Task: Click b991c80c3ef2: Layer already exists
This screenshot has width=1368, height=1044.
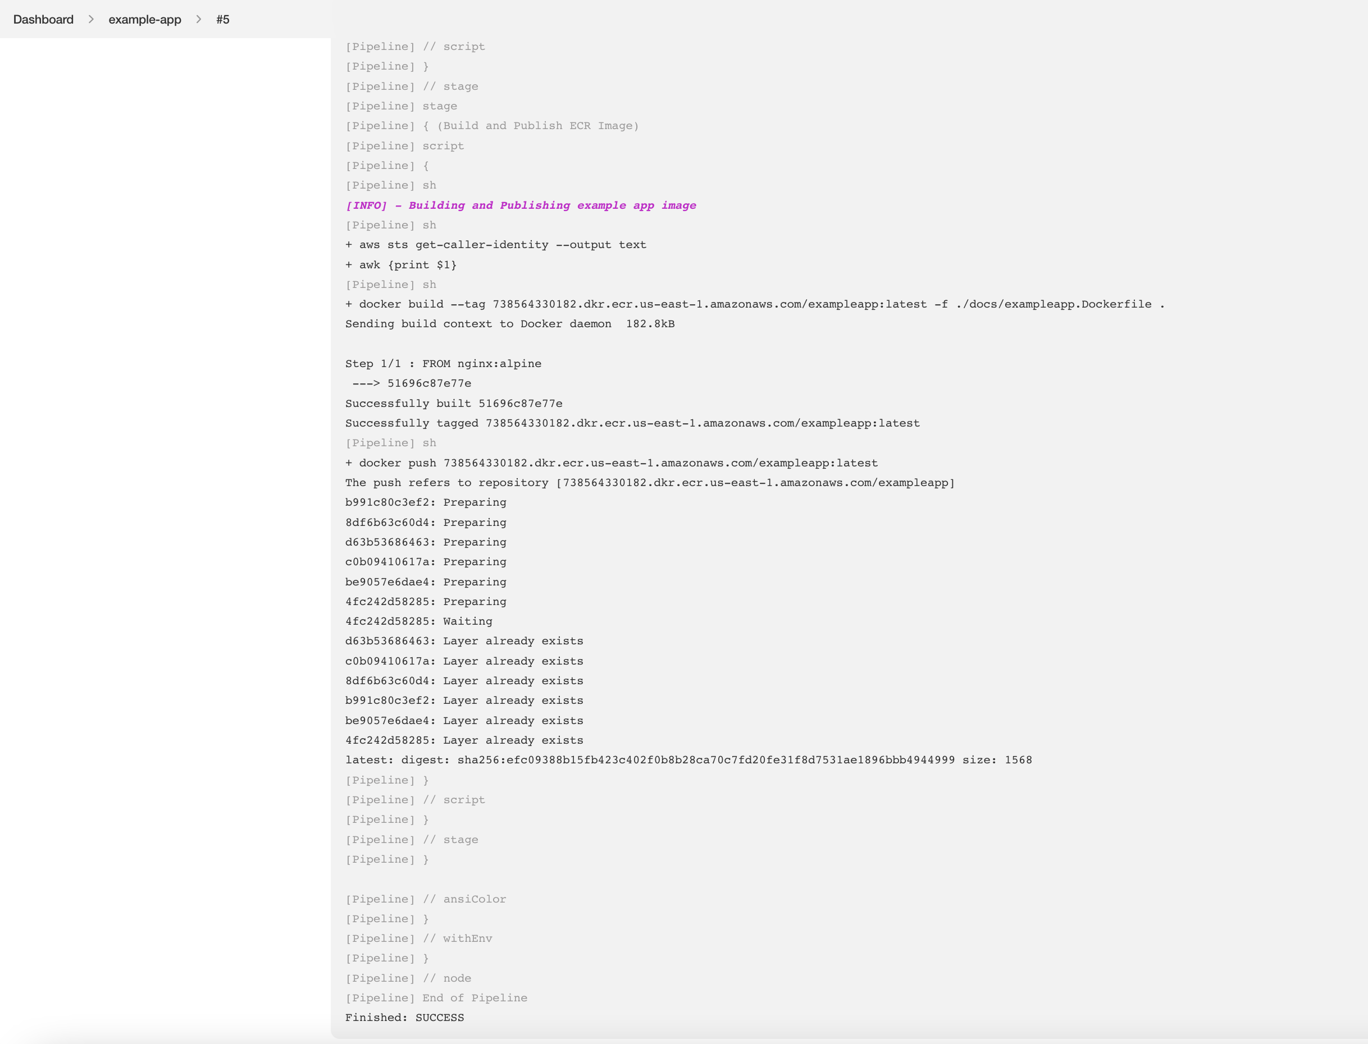Action: coord(464,700)
